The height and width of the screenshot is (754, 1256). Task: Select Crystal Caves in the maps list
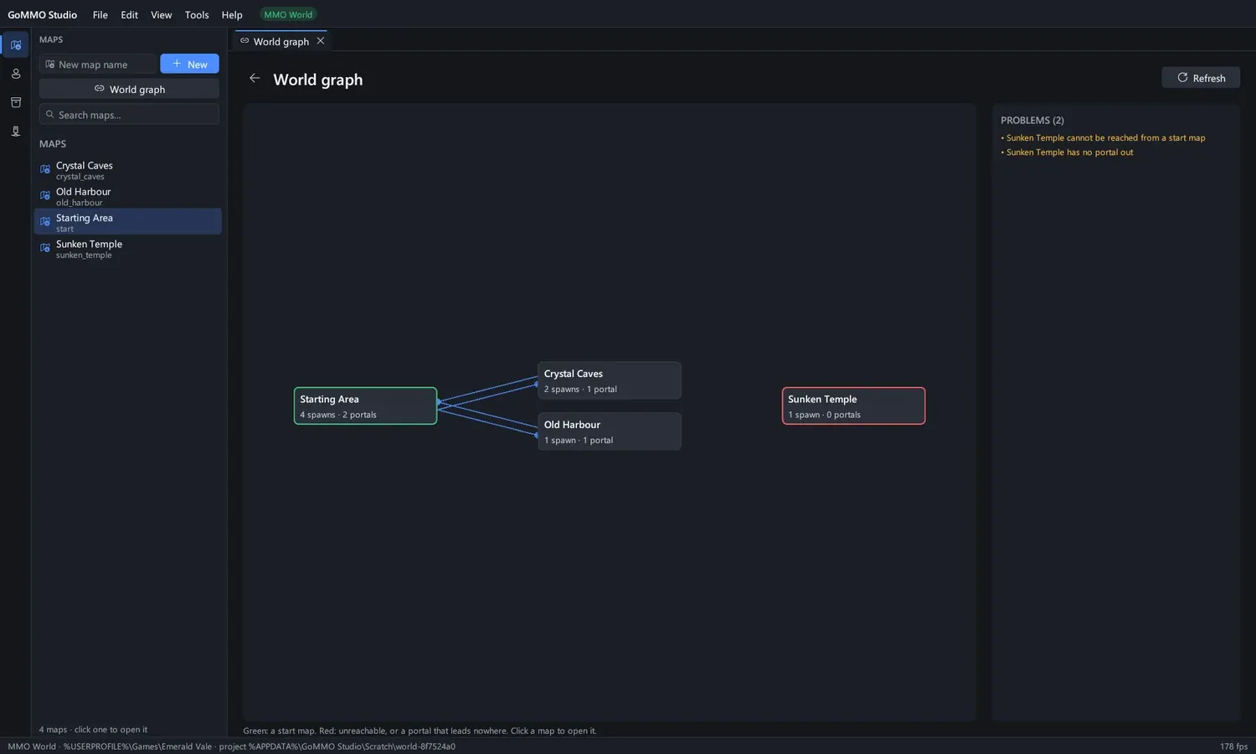tap(127, 170)
